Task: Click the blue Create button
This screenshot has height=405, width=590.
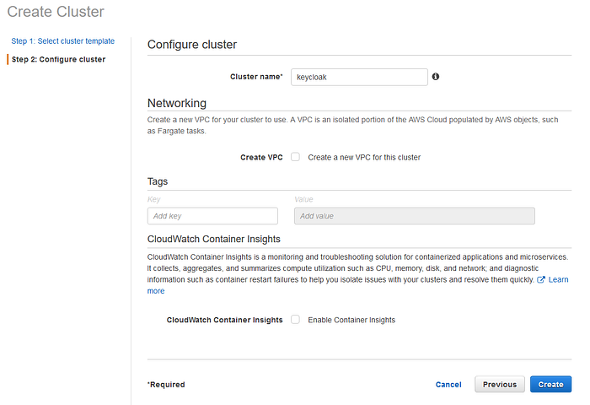Action: click(x=551, y=384)
